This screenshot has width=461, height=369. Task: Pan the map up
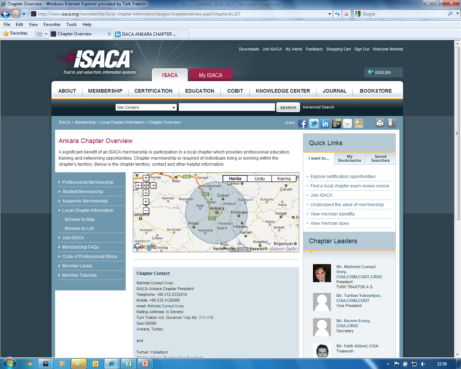(146, 178)
